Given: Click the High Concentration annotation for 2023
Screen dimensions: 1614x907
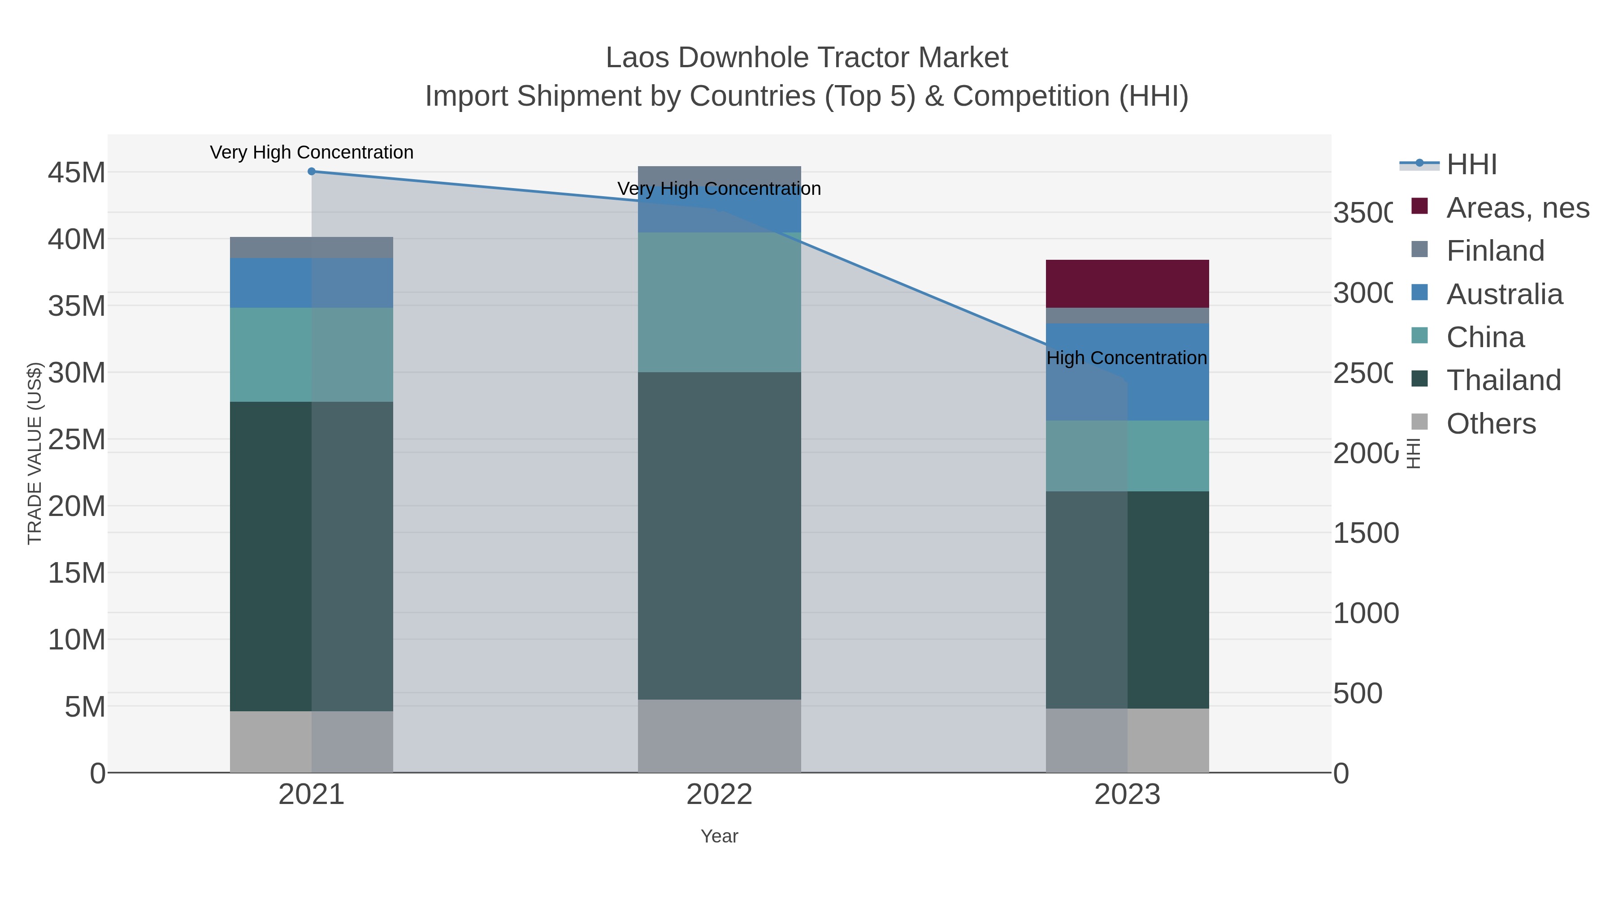Looking at the screenshot, I should (1127, 358).
